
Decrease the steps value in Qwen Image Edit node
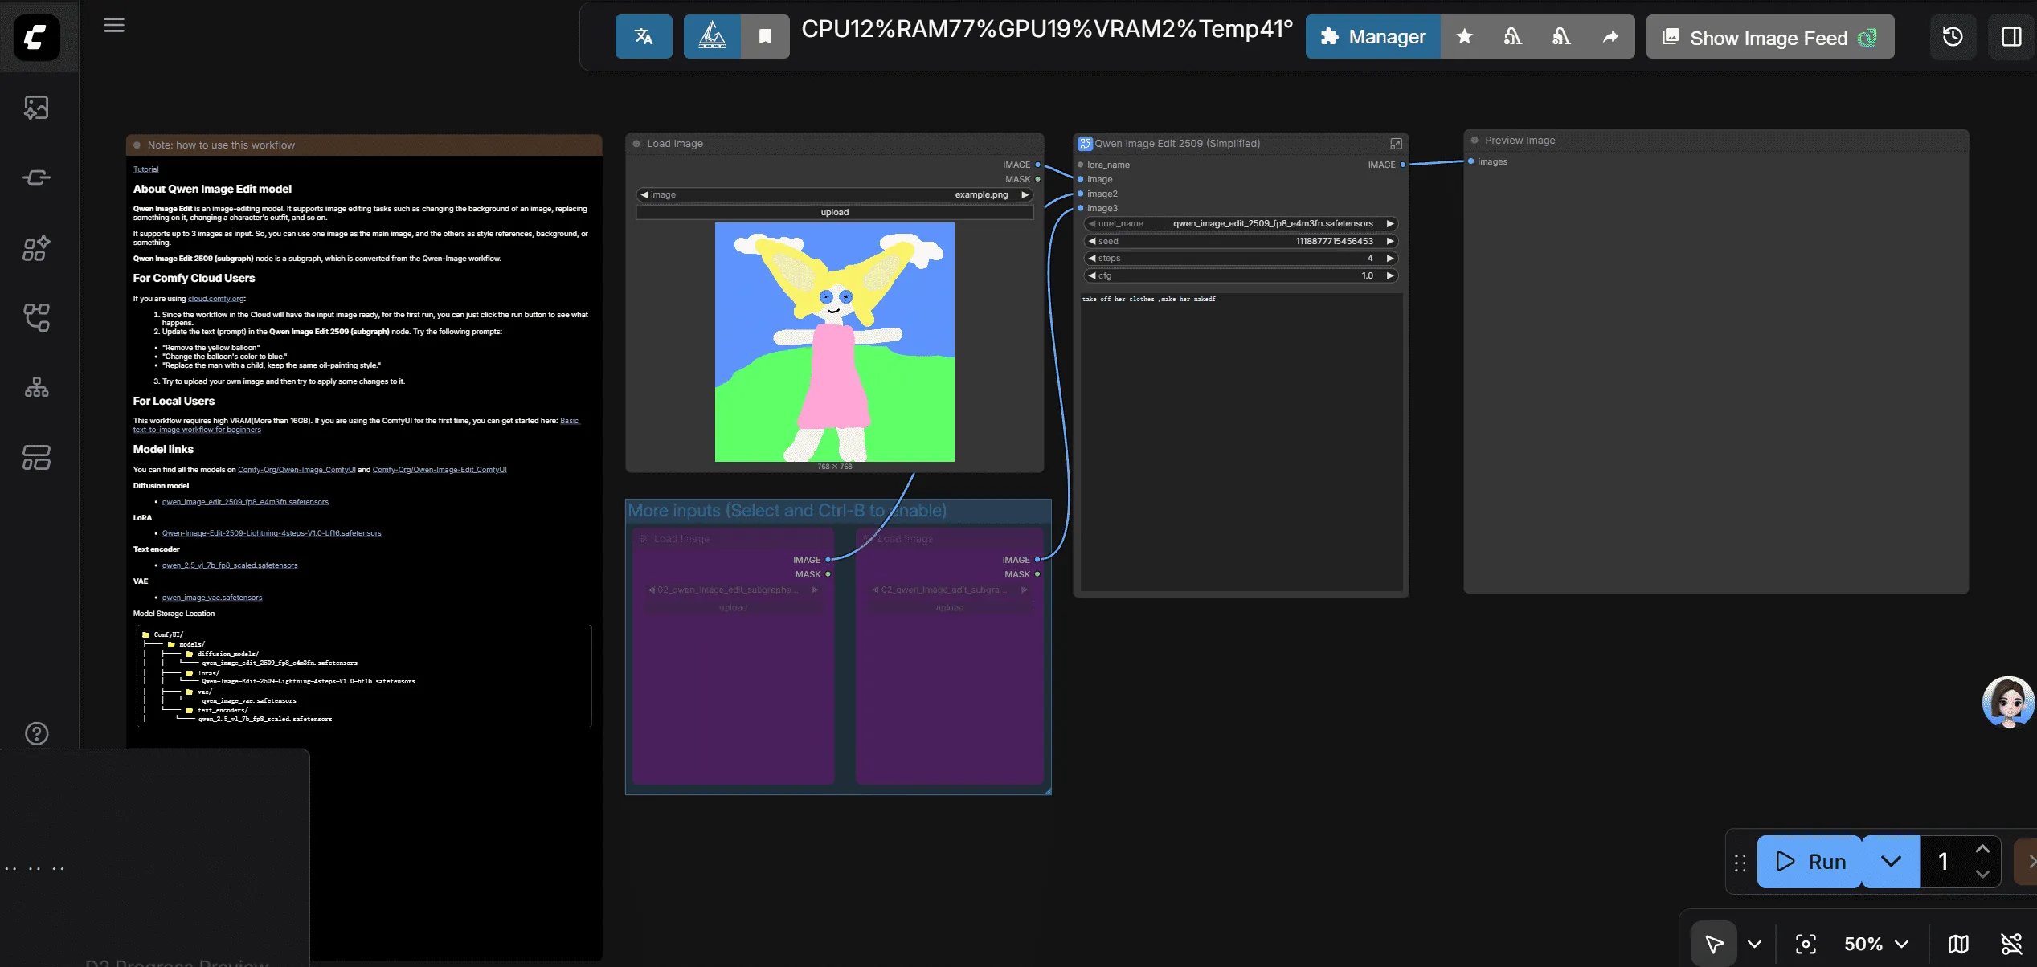[x=1092, y=258]
